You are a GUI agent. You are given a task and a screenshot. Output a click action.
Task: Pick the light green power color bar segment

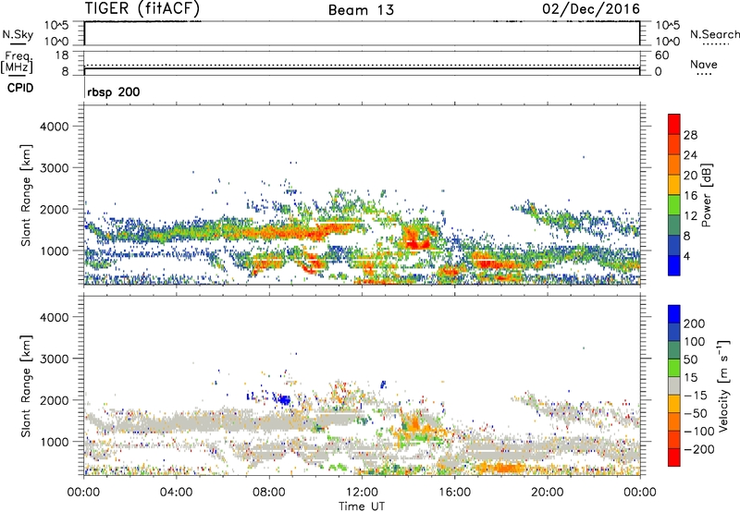click(x=674, y=205)
